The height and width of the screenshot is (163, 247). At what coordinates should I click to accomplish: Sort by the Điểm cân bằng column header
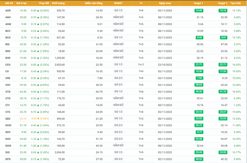(x=93, y=3)
